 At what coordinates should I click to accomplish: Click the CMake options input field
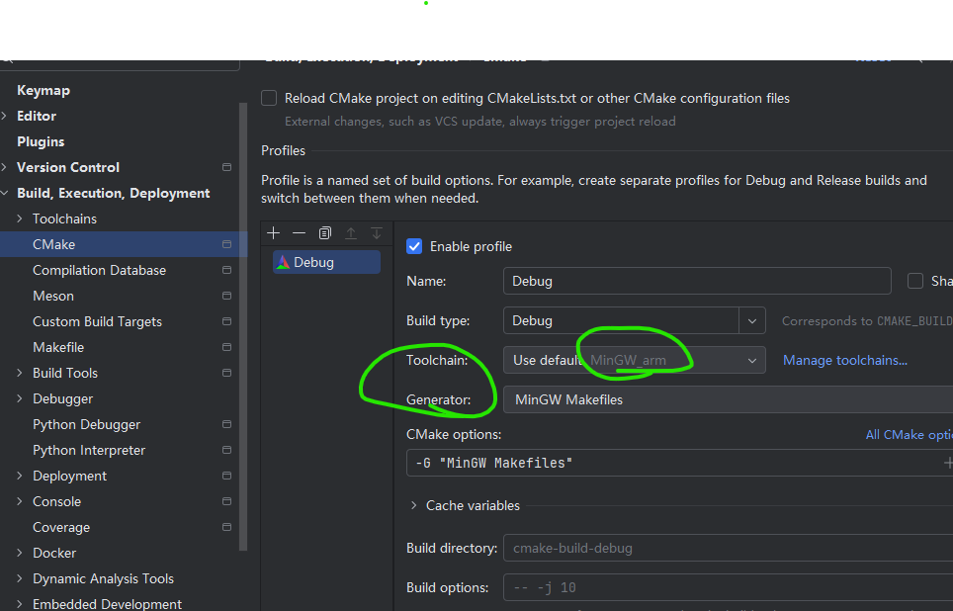point(679,463)
